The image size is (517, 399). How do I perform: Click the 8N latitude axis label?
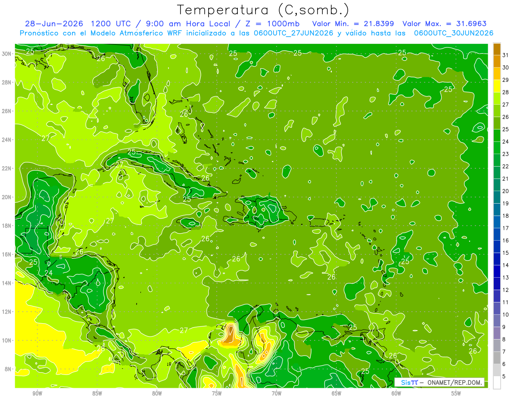8,369
